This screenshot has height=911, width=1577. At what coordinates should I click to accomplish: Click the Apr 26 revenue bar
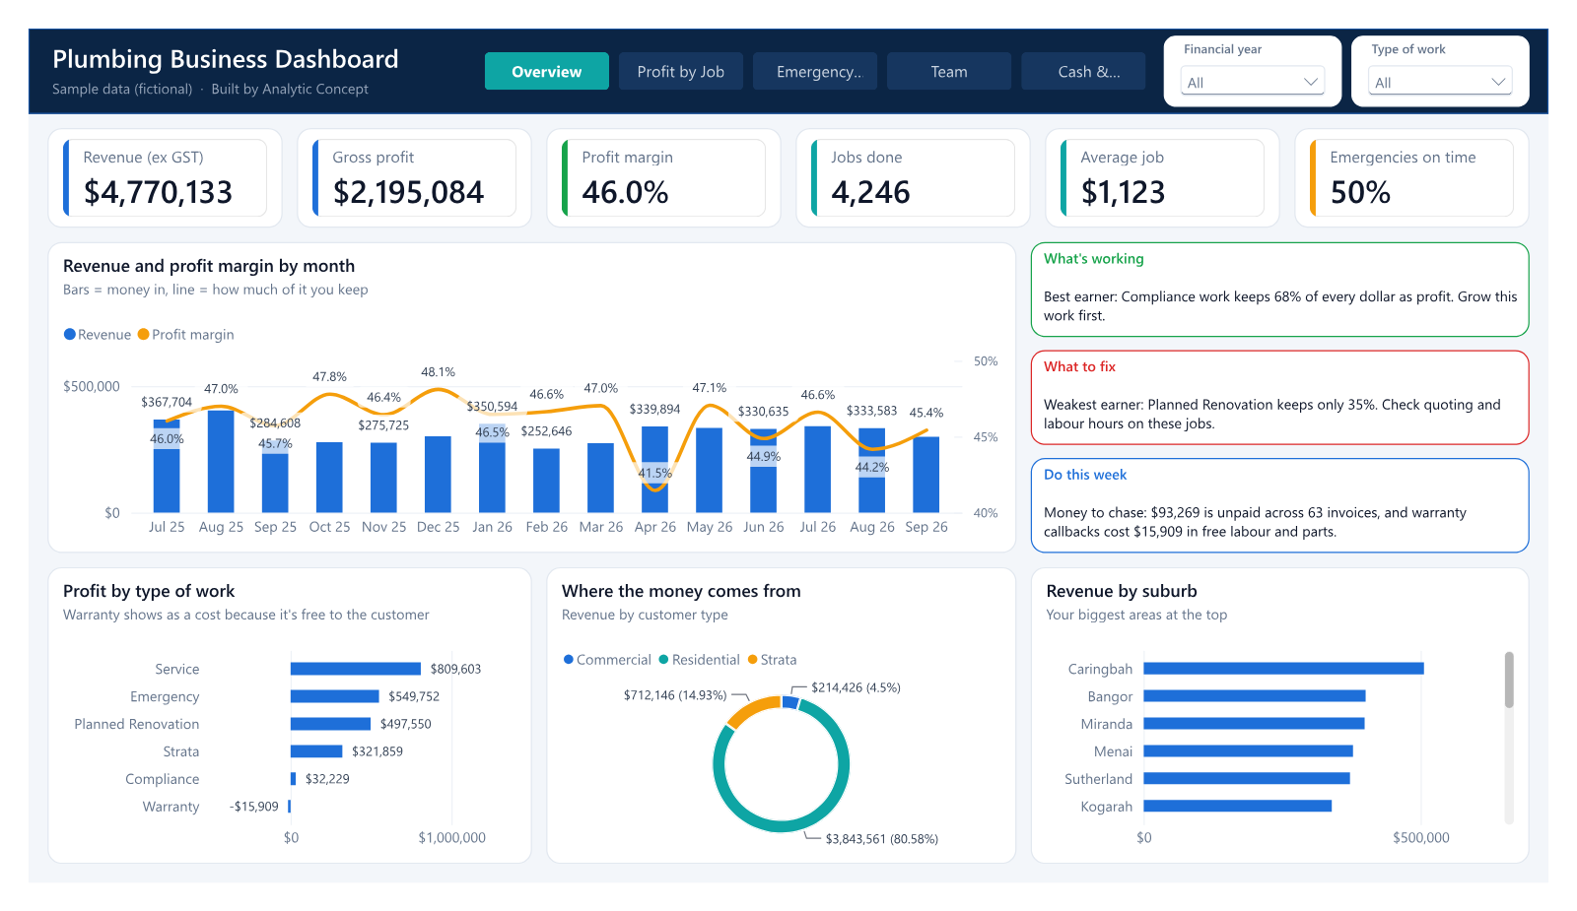[654, 470]
